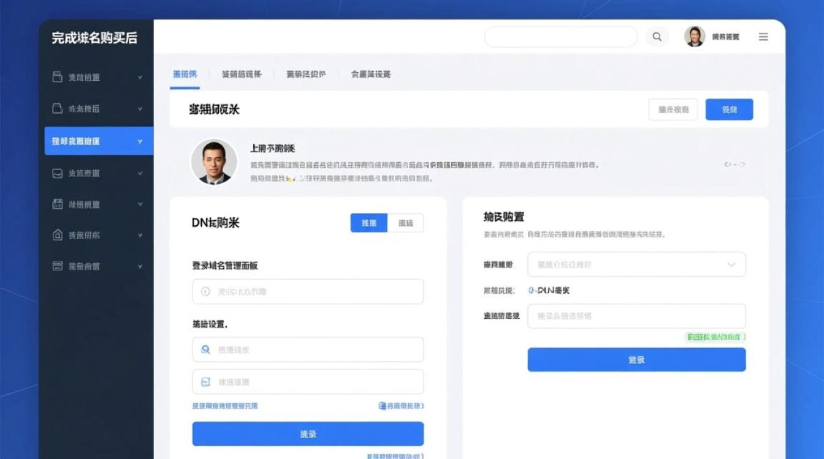The width and height of the screenshot is (824, 459).
Task: Click the search magnifier icon in the top bar
Action: click(x=657, y=37)
